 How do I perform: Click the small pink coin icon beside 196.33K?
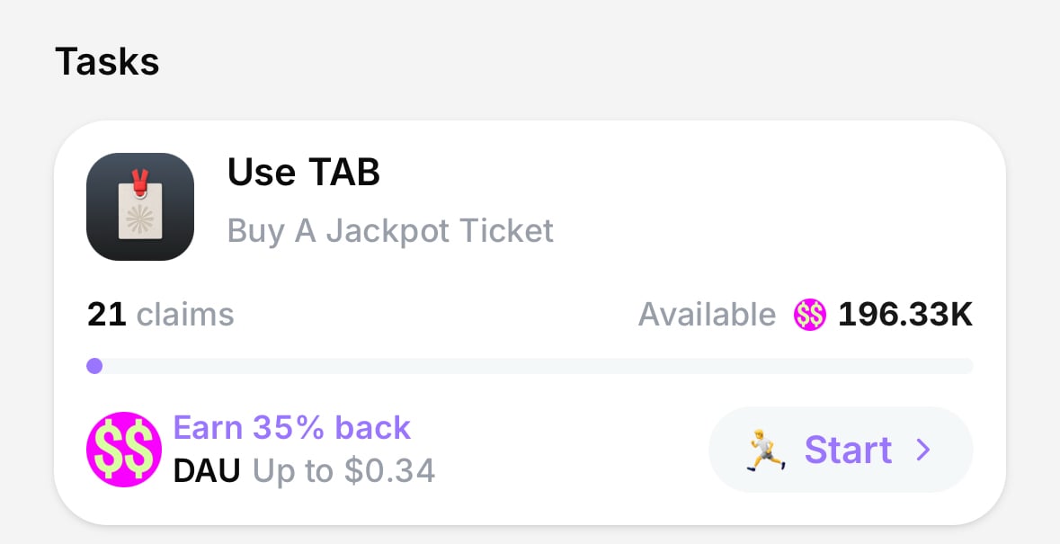[x=809, y=315]
